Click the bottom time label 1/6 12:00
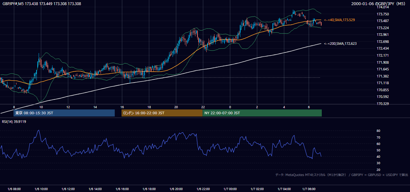The height and width of the screenshot is (192, 410). [x=68, y=189]
